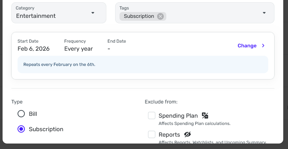Image resolution: width=288 pixels, height=149 pixels.
Task: Select the Subscription radio button
Action: click(21, 129)
